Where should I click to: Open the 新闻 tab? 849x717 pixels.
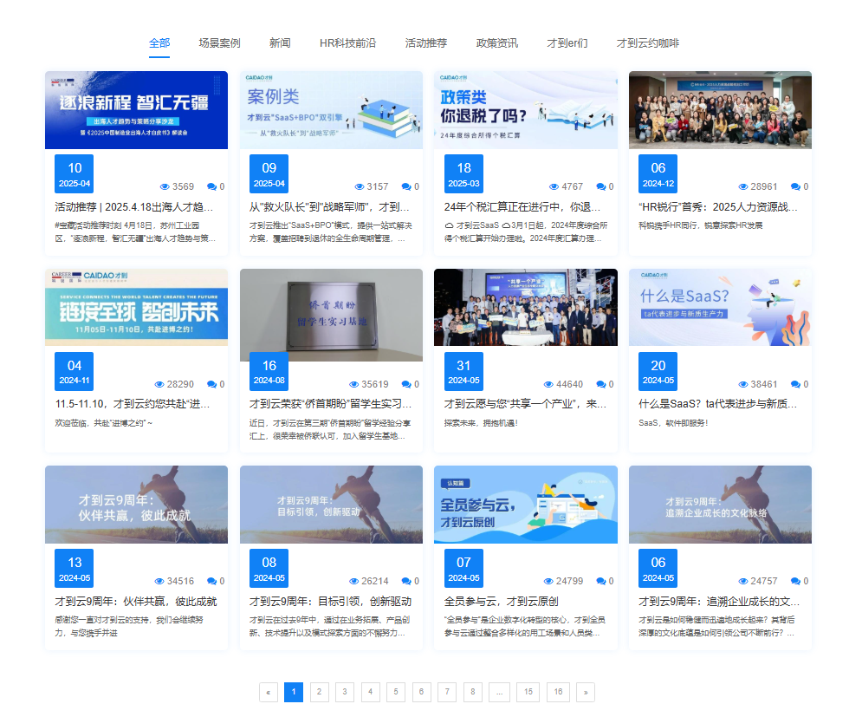pos(280,43)
